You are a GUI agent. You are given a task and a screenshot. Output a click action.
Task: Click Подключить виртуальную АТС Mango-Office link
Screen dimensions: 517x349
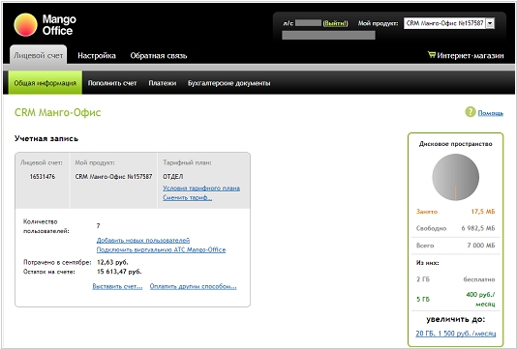pos(161,249)
